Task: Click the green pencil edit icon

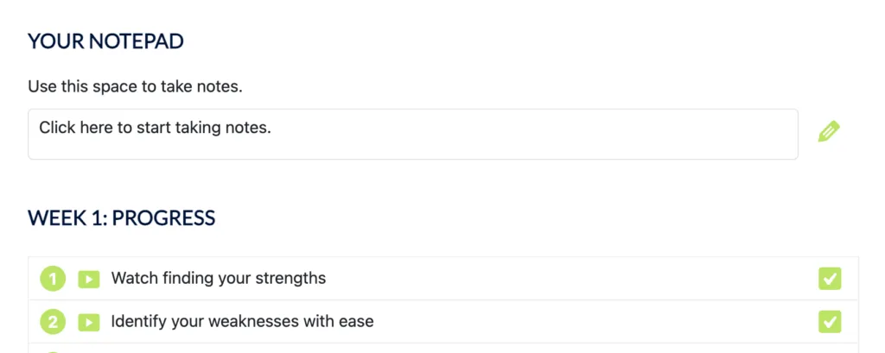Action: point(829,132)
